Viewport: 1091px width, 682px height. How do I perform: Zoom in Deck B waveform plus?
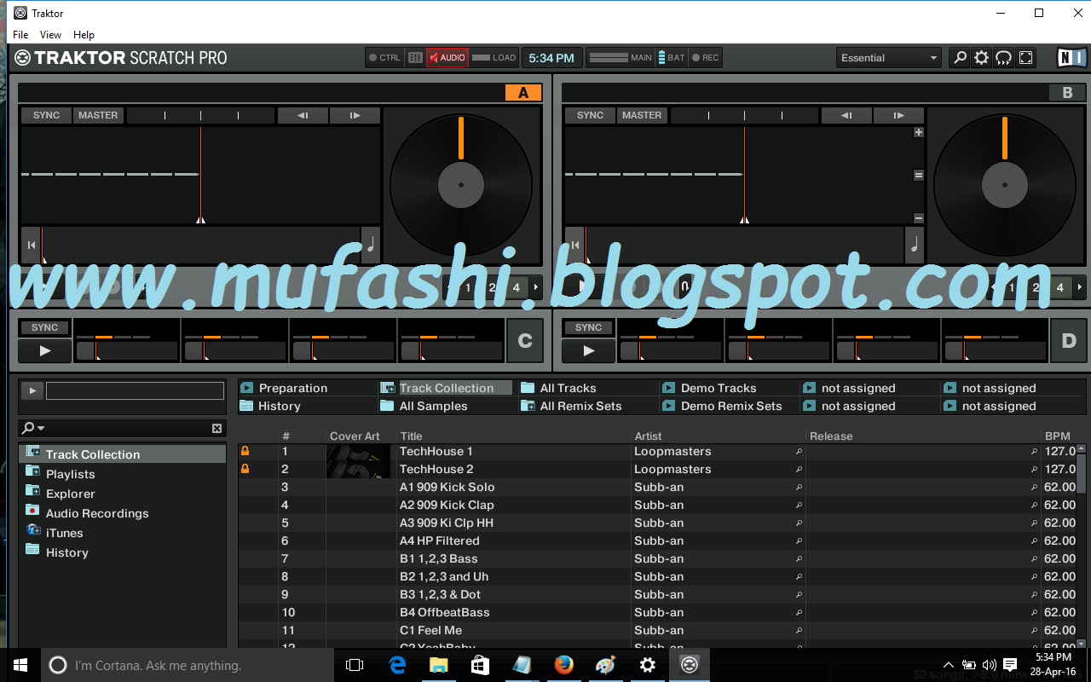tap(919, 132)
